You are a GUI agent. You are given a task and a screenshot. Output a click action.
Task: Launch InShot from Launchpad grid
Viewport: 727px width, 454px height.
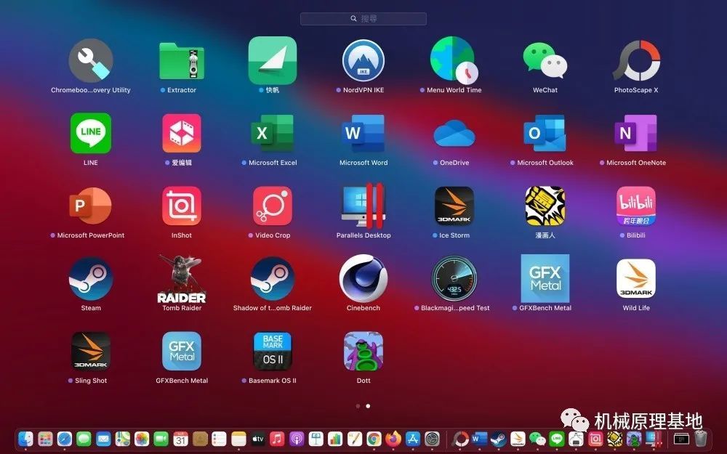pos(182,206)
